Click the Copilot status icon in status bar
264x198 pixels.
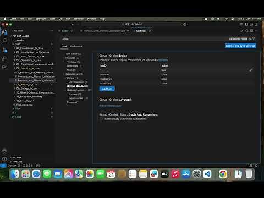point(251,166)
